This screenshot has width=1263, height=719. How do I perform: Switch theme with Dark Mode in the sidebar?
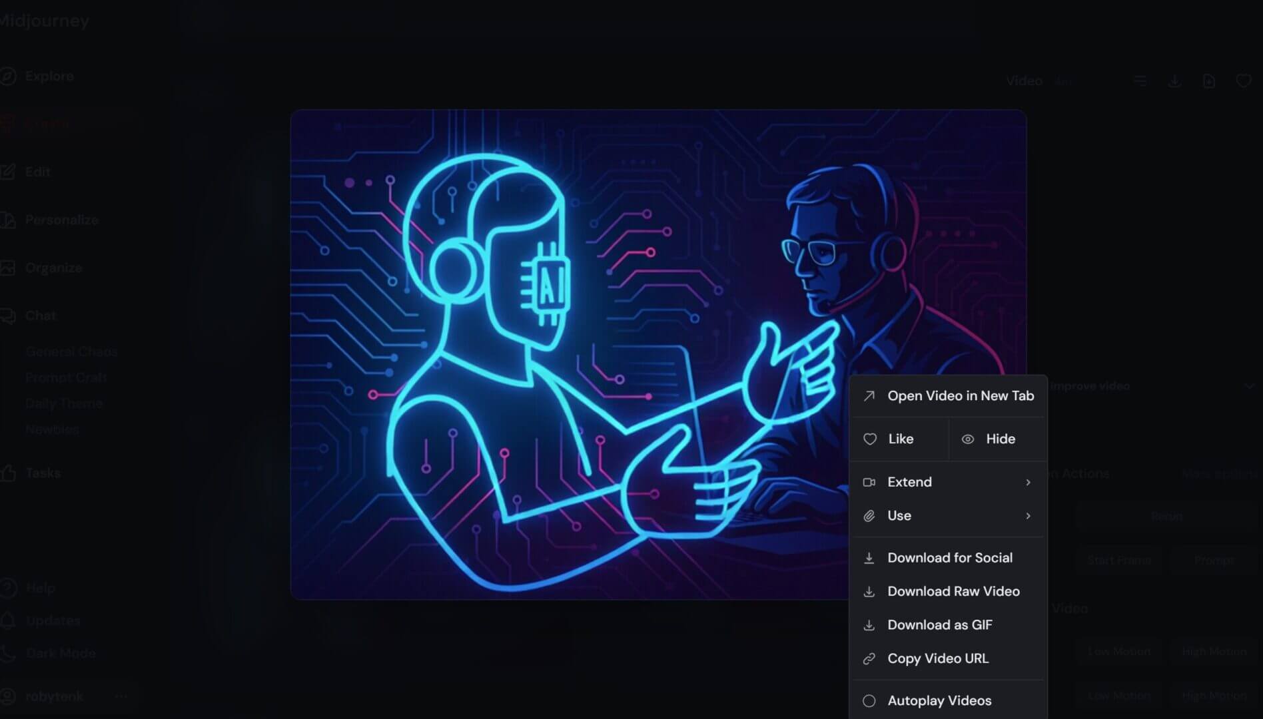click(60, 653)
